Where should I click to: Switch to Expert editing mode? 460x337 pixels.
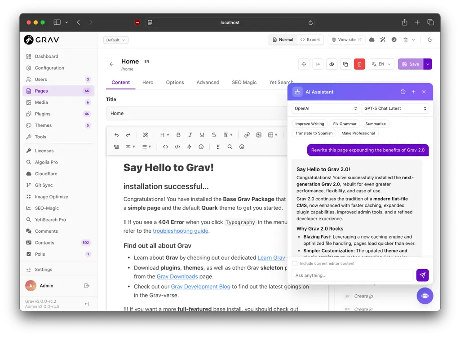pos(310,40)
